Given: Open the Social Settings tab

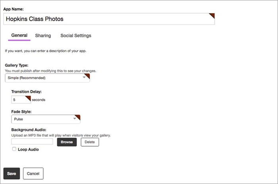Looking at the screenshot, I should point(76,35).
